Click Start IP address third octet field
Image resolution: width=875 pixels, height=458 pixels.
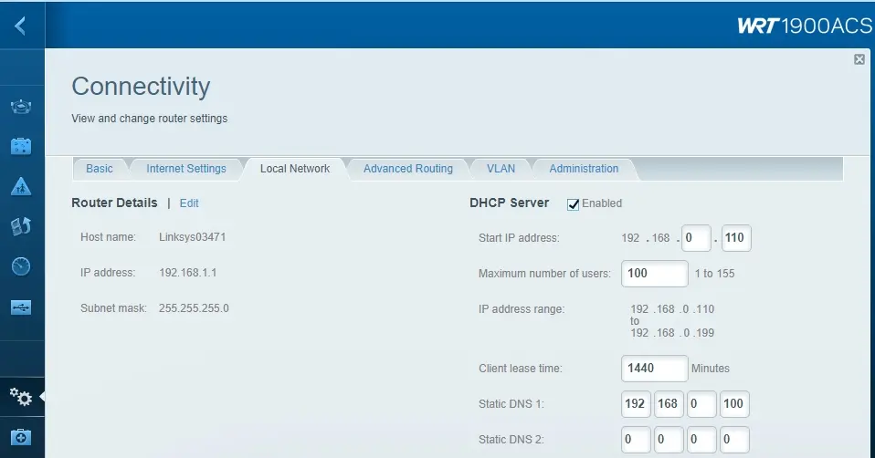696,238
